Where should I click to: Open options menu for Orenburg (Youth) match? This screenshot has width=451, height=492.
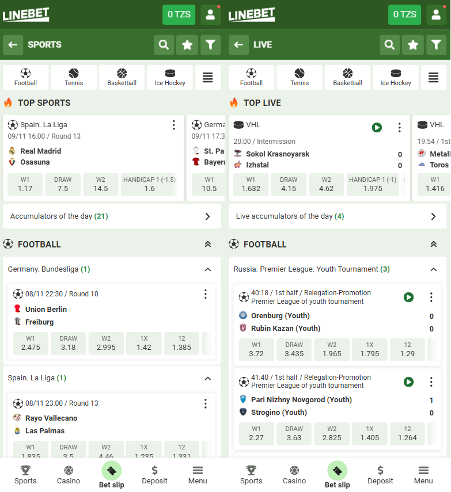tap(431, 297)
